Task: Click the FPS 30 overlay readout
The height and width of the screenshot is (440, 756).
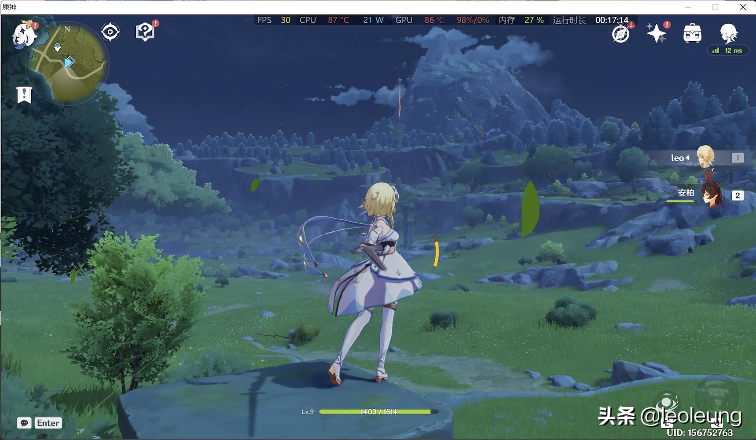Action: pos(274,20)
